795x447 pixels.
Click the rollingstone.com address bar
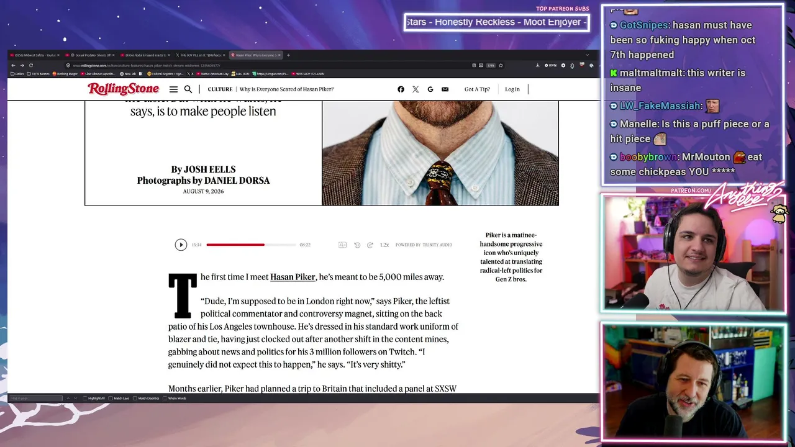coord(267,65)
